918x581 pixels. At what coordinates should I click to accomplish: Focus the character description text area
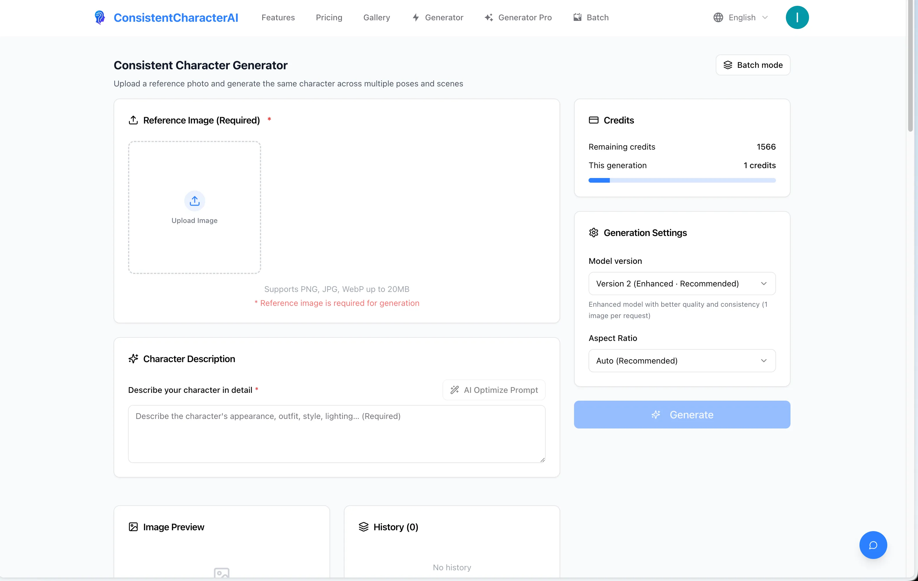click(x=336, y=434)
